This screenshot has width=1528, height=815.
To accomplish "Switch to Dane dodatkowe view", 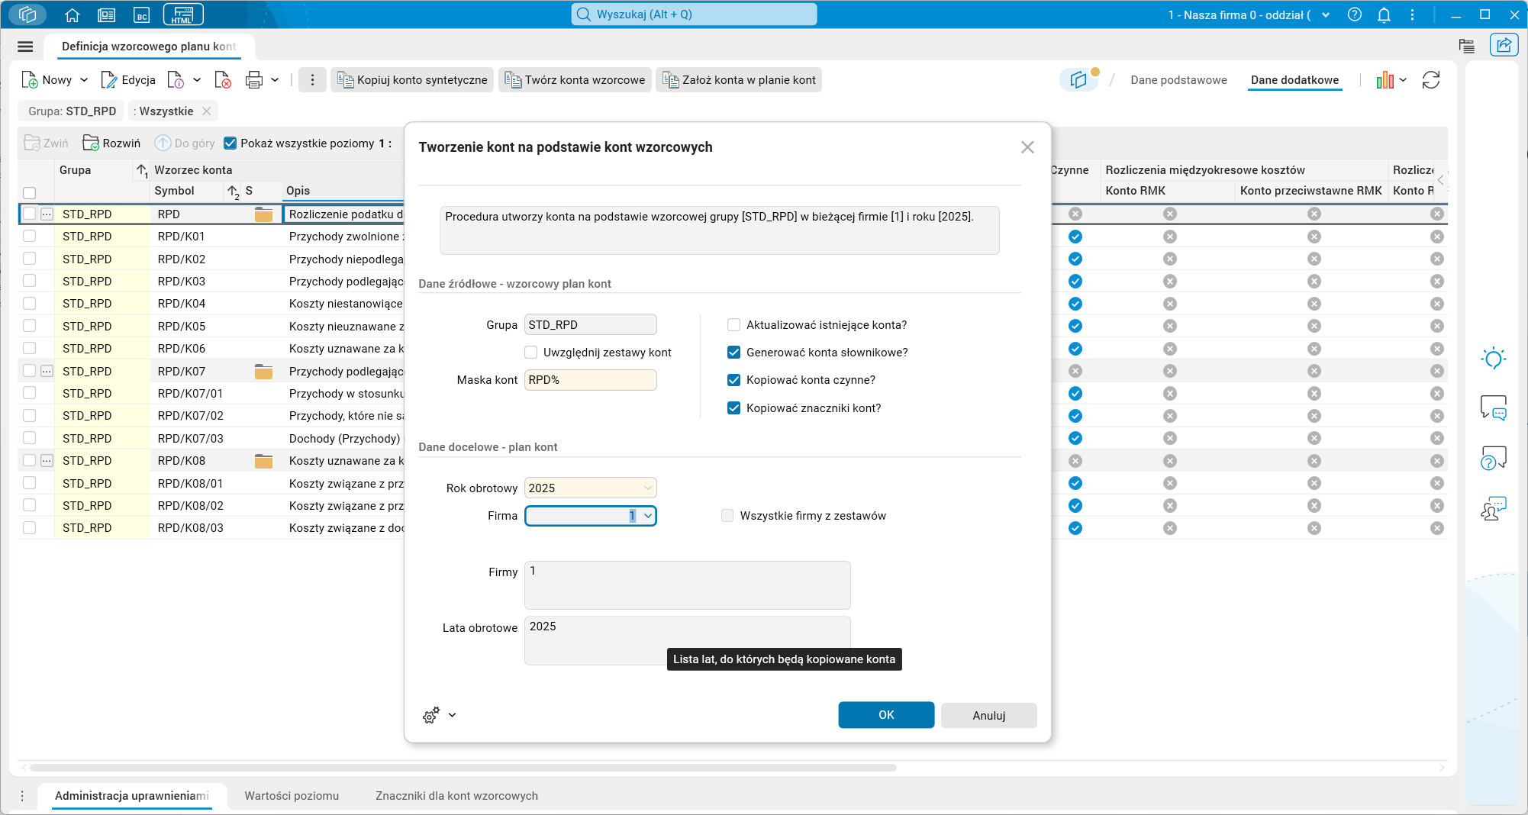I will 1294,80.
